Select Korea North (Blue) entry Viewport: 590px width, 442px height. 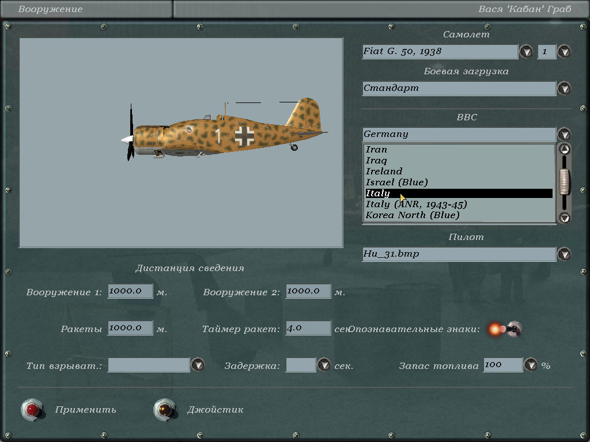[459, 215]
